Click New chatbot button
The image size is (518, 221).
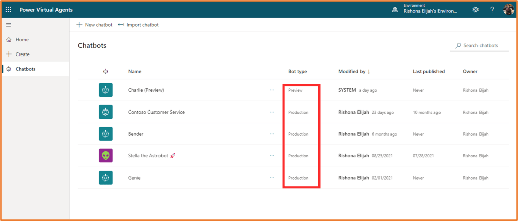tap(94, 25)
